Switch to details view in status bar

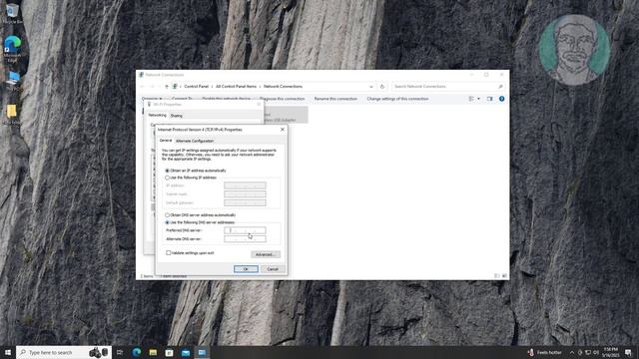click(497, 276)
